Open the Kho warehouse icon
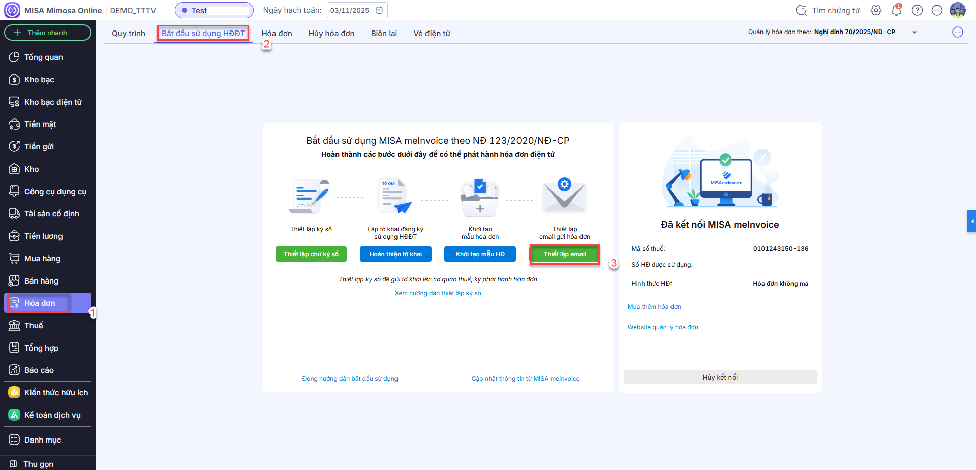Viewport: 976px width, 470px height. (x=14, y=169)
